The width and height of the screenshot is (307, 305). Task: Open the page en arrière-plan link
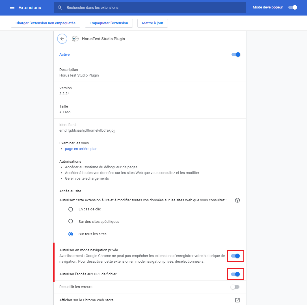point(81,149)
